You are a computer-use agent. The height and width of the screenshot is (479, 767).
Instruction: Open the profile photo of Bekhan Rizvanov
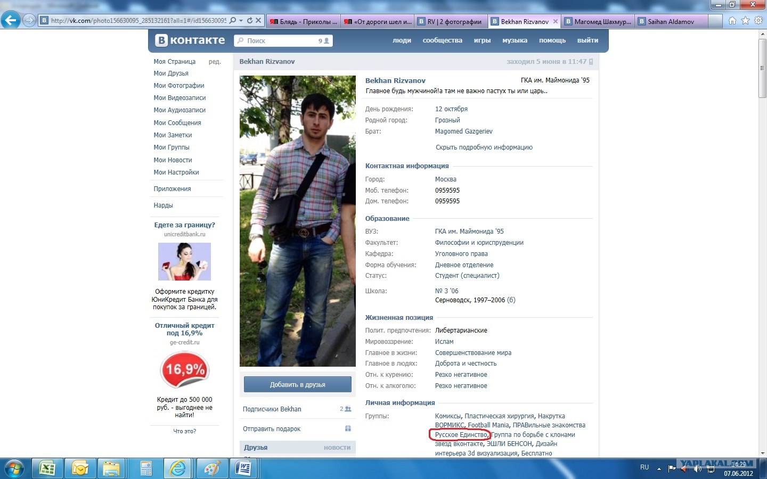tap(297, 221)
